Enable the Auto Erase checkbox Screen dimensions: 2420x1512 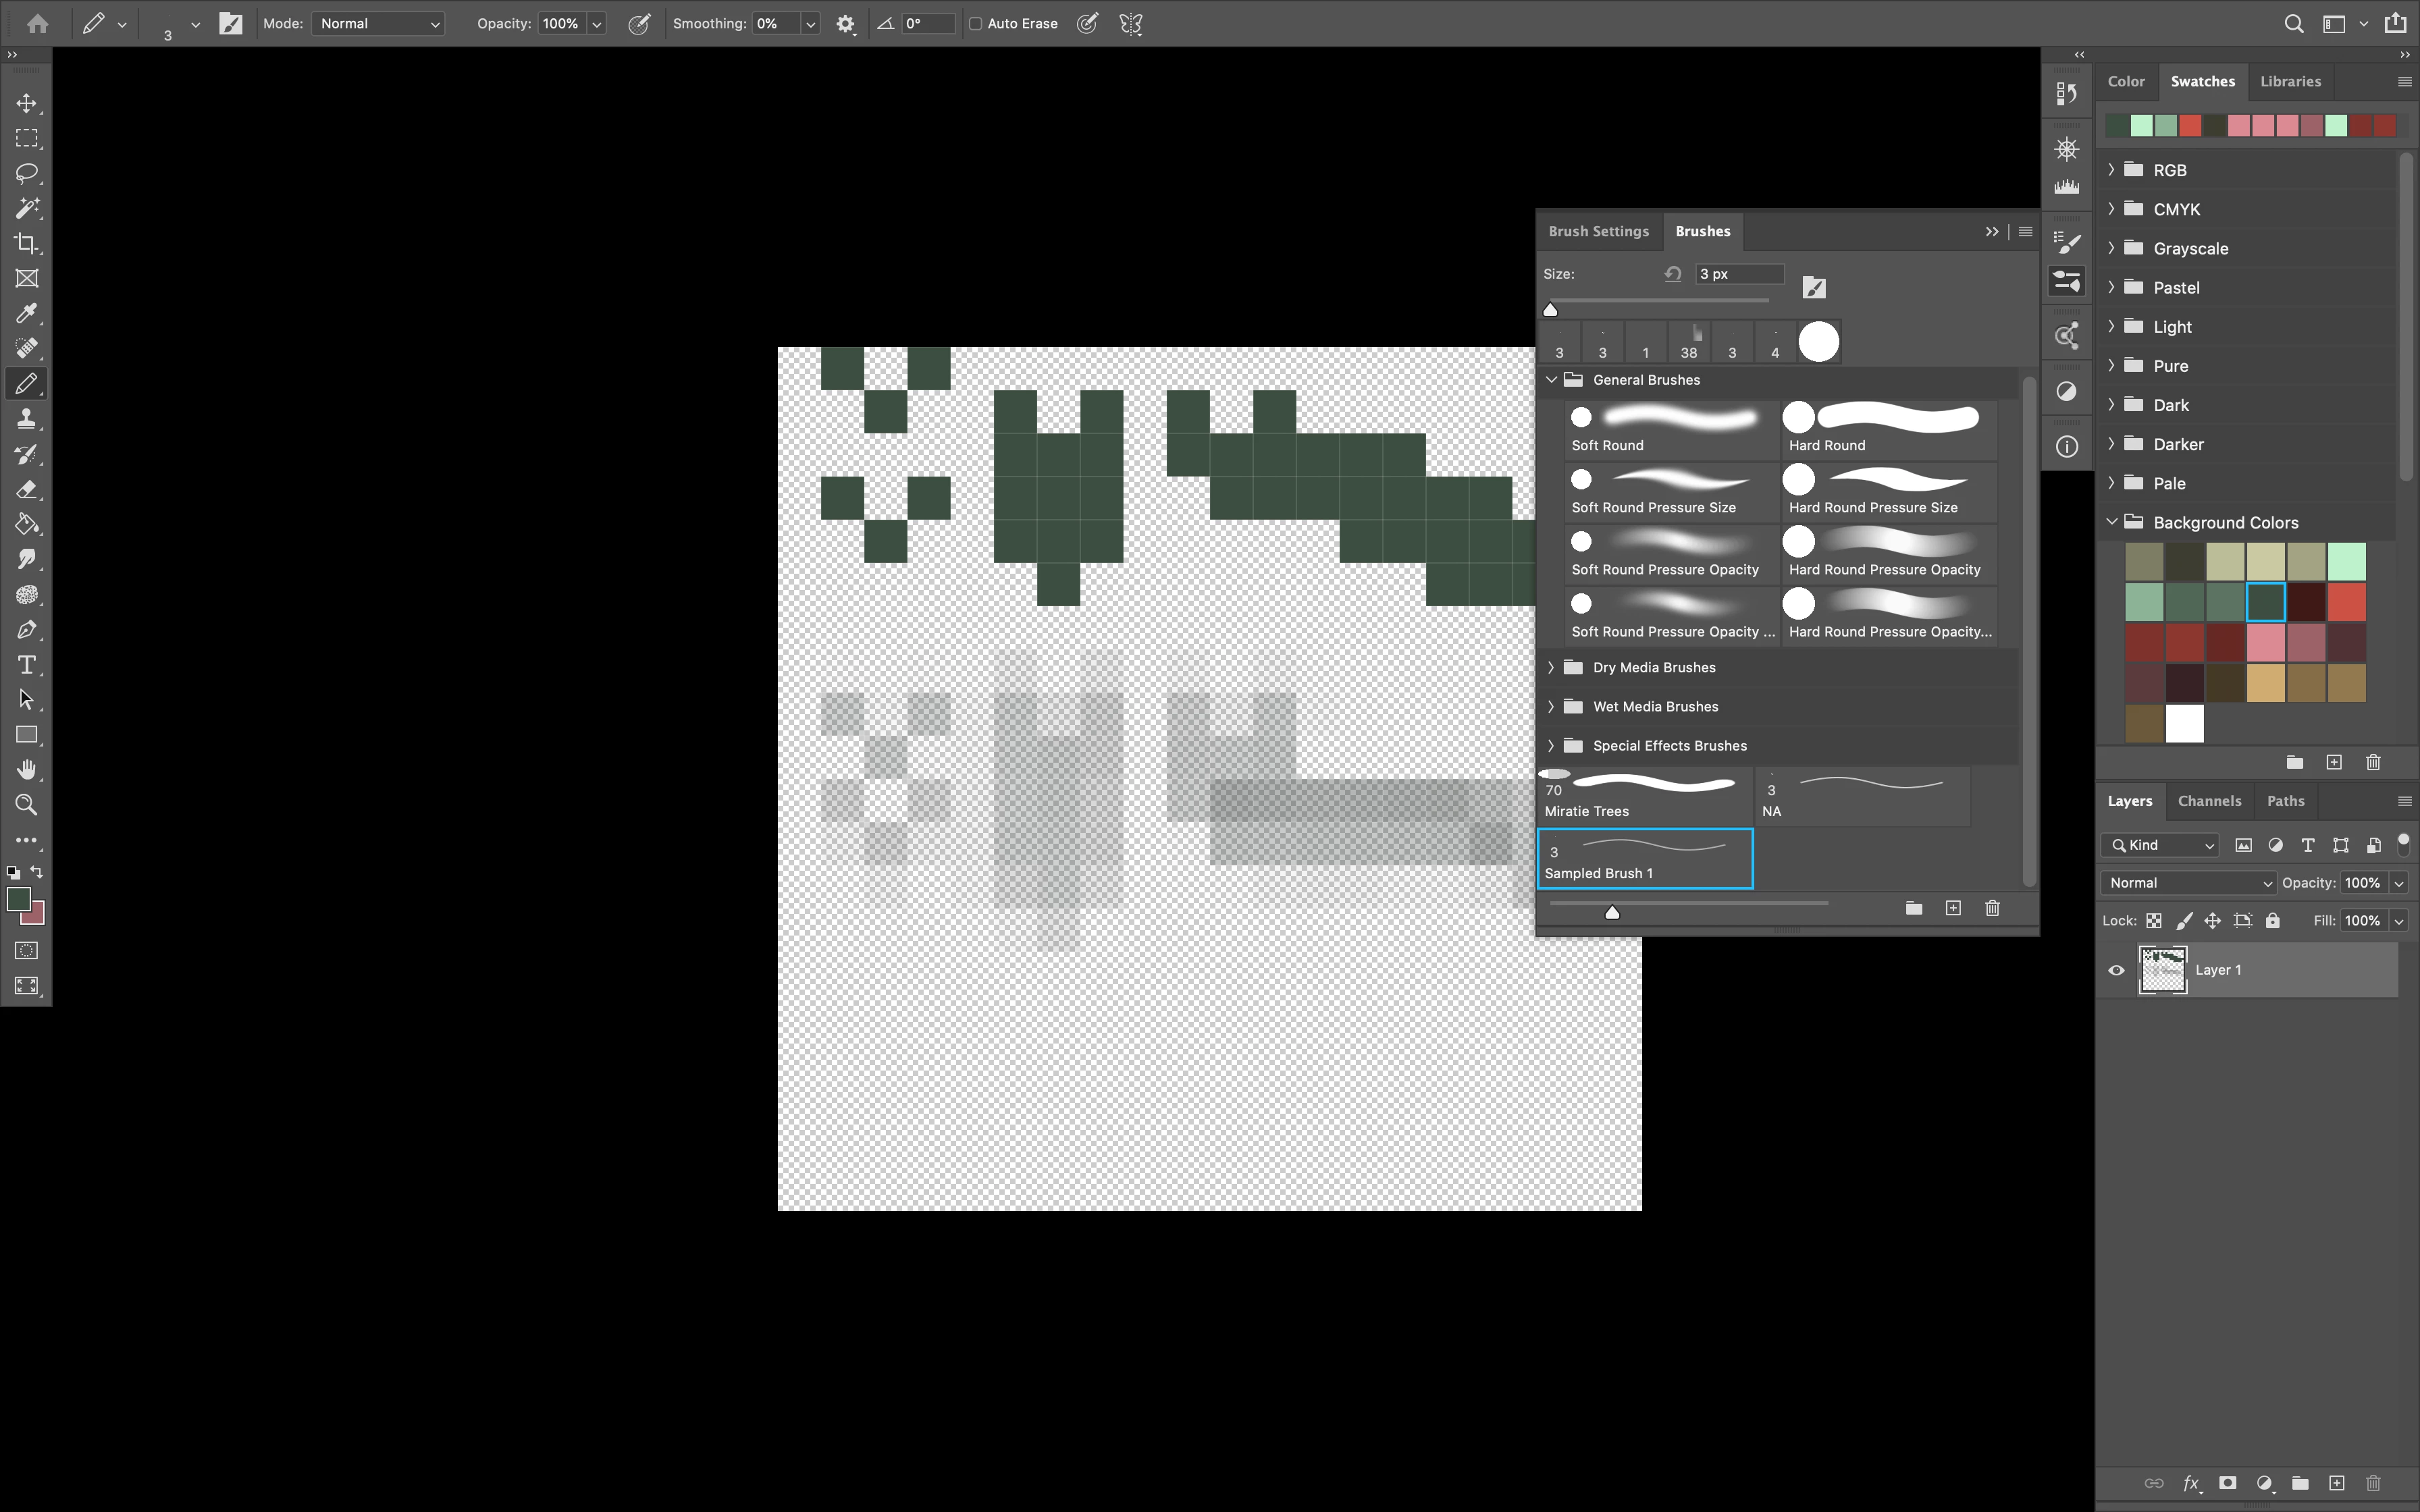[x=975, y=24]
